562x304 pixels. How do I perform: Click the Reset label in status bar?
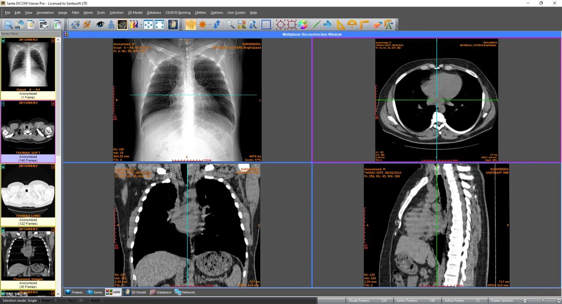[95, 300]
